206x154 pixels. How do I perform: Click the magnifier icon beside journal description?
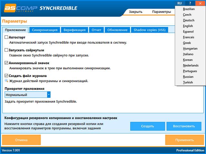coord(6,81)
